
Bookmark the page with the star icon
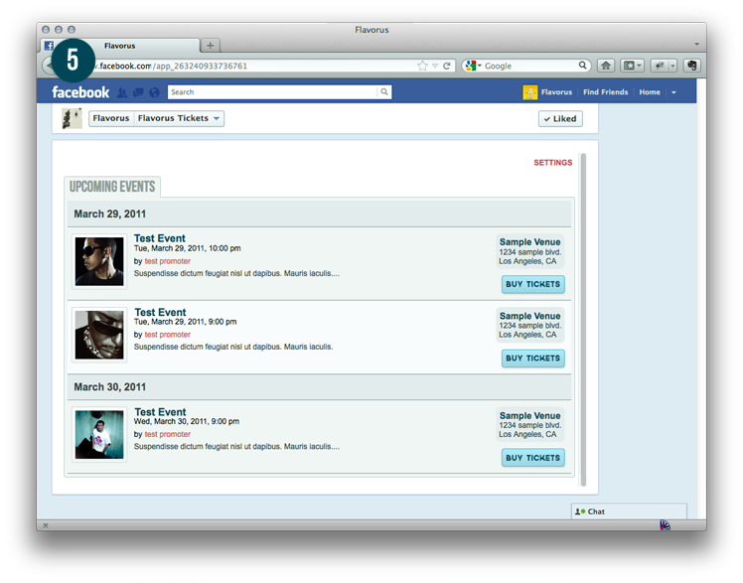pyautogui.click(x=422, y=66)
